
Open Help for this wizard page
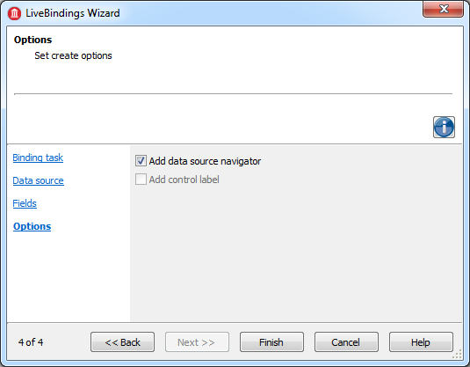point(421,342)
